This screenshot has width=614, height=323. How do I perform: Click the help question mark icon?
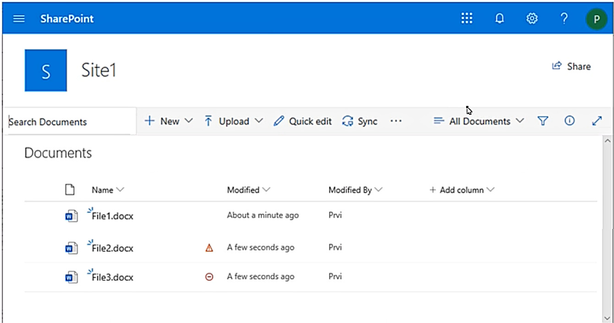[x=564, y=18]
